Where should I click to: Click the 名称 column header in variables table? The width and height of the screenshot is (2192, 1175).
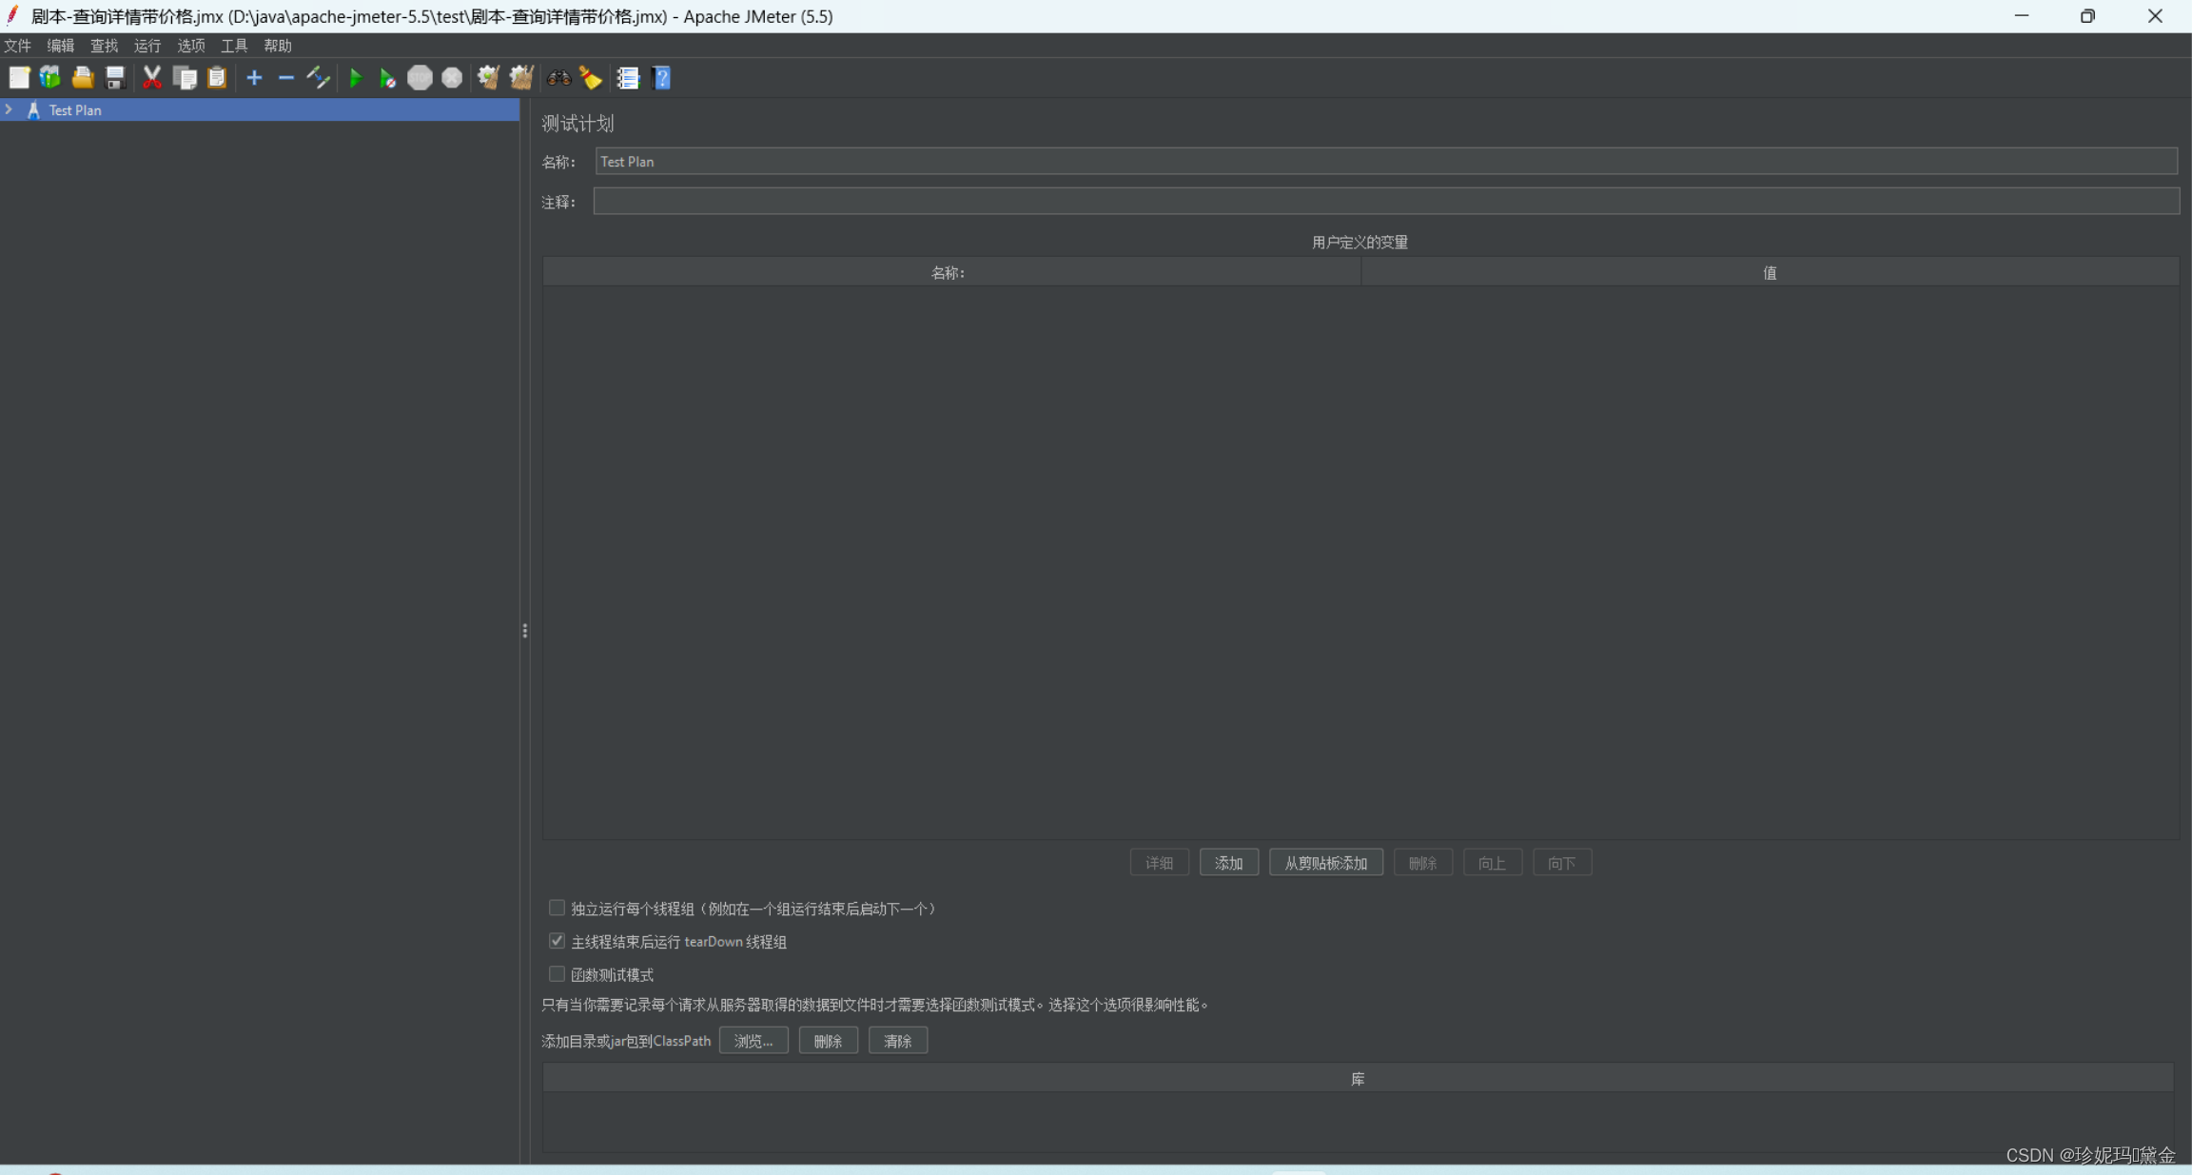click(951, 273)
